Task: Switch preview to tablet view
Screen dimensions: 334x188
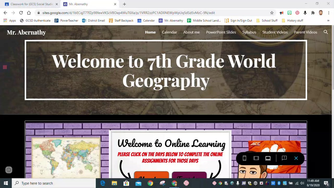Action: pyautogui.click(x=256, y=158)
